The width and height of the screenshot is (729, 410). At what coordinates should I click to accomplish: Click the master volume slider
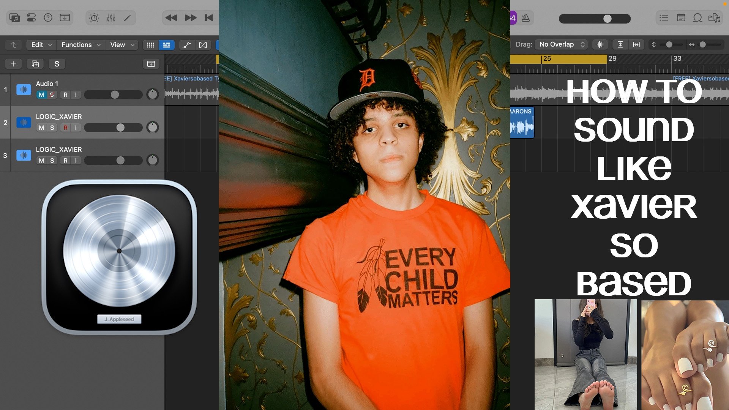point(595,19)
